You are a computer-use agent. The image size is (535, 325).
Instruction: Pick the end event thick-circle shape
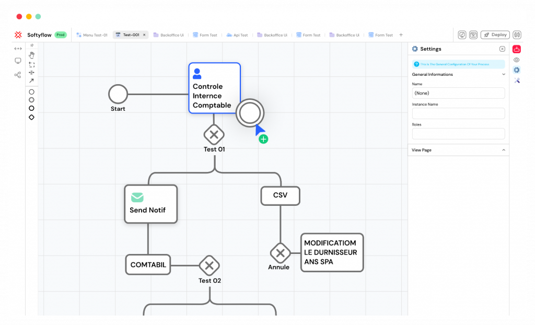point(32,108)
